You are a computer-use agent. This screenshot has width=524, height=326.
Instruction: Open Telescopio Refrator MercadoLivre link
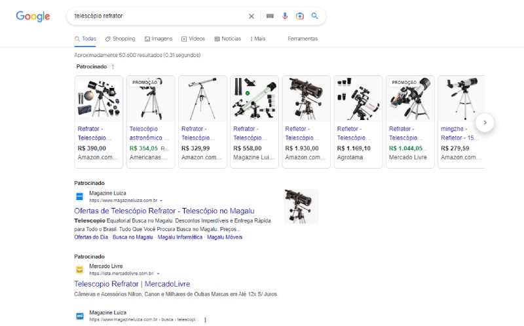pyautogui.click(x=132, y=284)
